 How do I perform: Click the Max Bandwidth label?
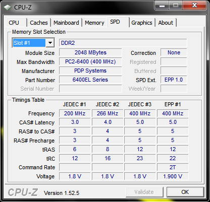coord(35,62)
